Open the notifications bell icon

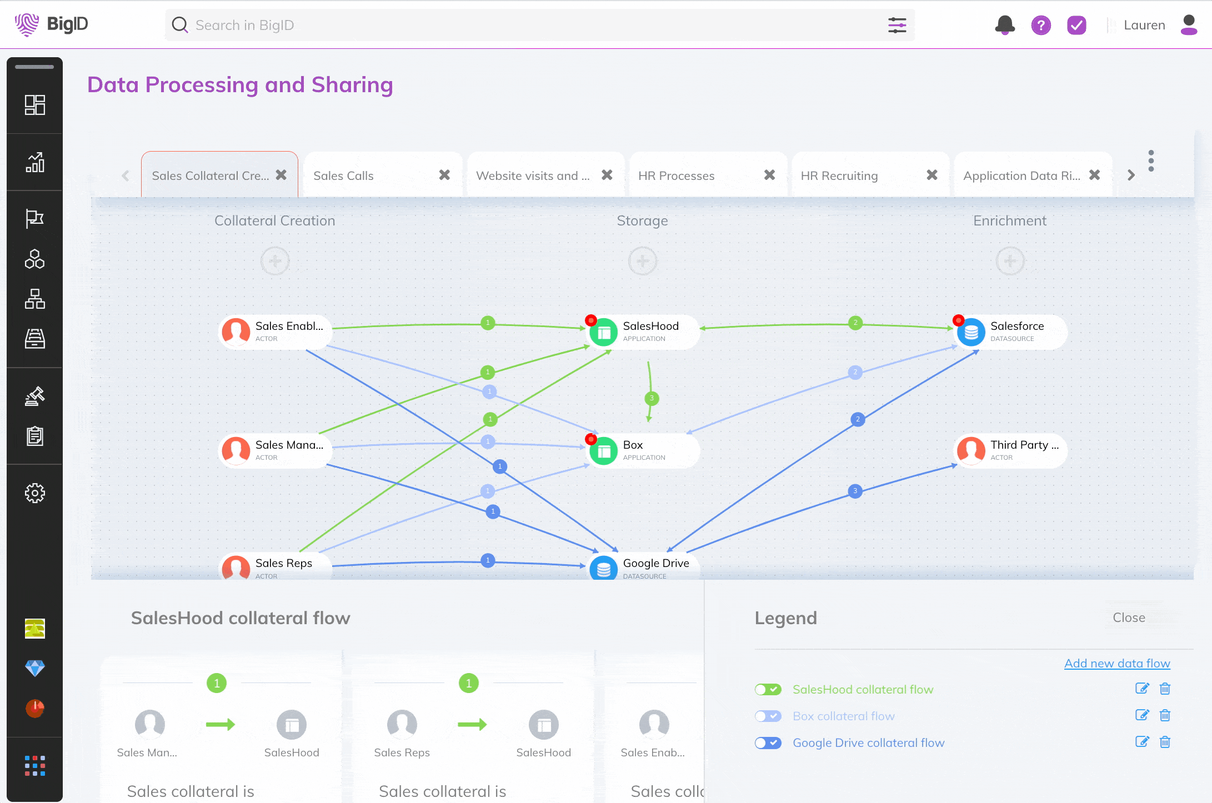(x=1005, y=25)
